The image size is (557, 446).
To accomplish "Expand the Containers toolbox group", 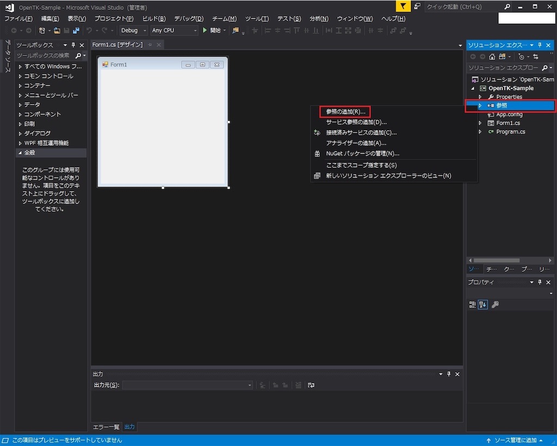I will click(20, 85).
